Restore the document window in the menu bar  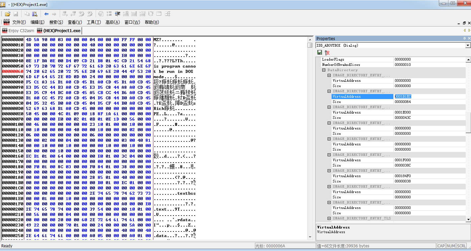[x=464, y=23]
